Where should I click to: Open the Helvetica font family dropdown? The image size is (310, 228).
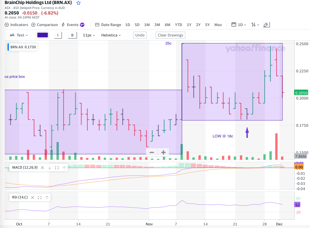[111, 35]
